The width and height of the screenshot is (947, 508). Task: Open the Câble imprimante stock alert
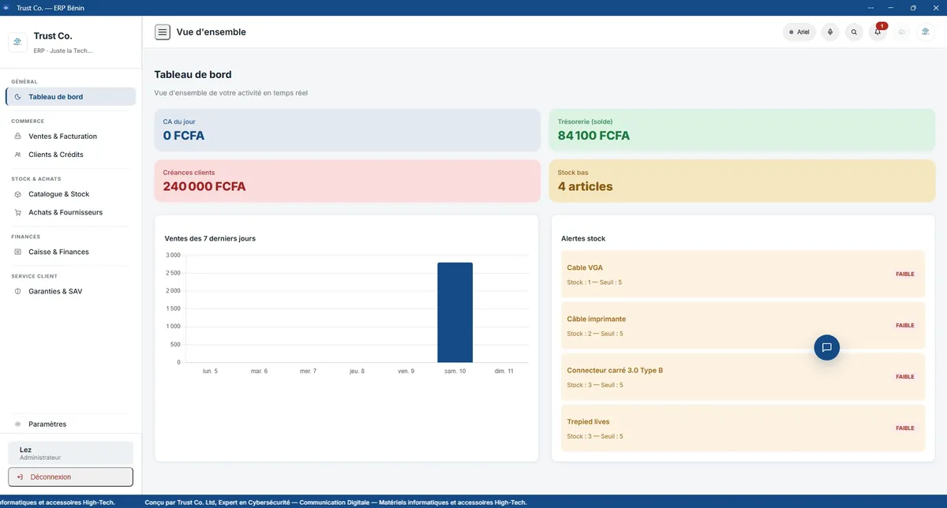pyautogui.click(x=743, y=326)
